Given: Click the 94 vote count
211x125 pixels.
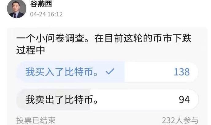Looking at the screenshot, I should pos(184,100).
